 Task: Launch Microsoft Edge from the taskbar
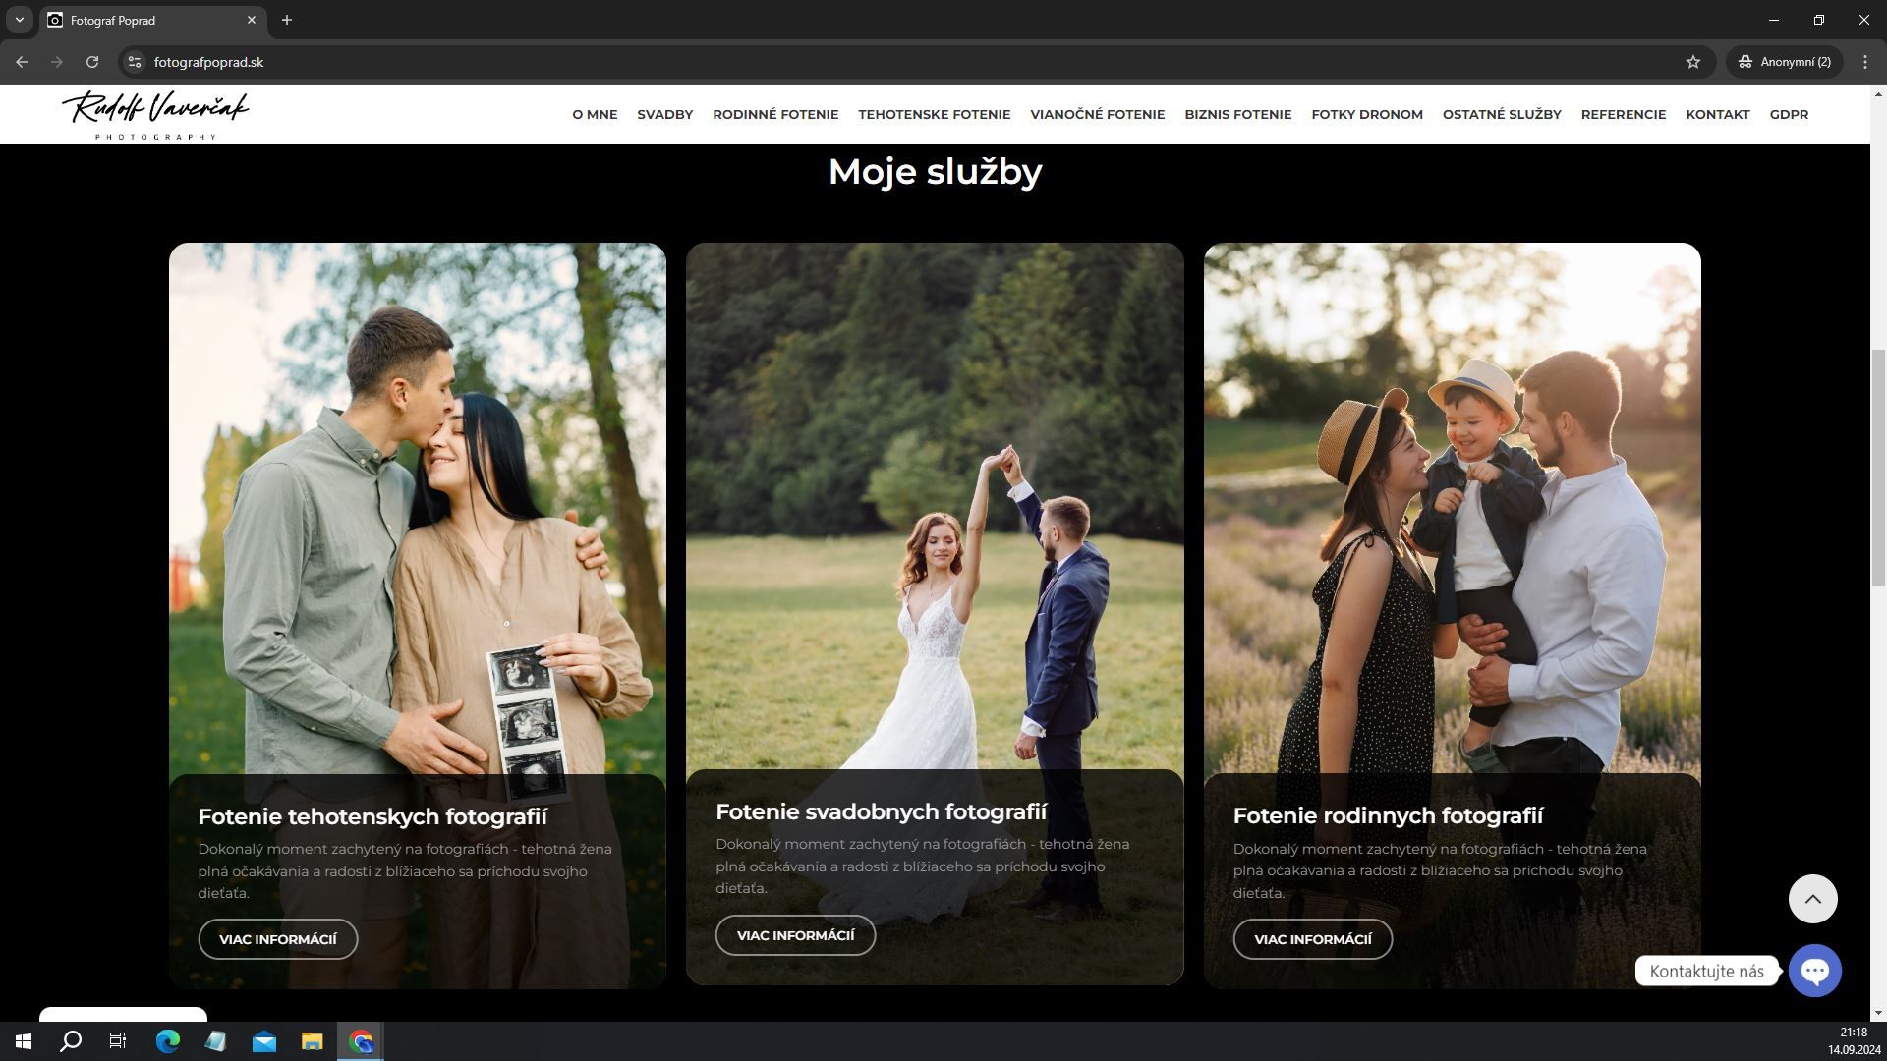point(168,1041)
